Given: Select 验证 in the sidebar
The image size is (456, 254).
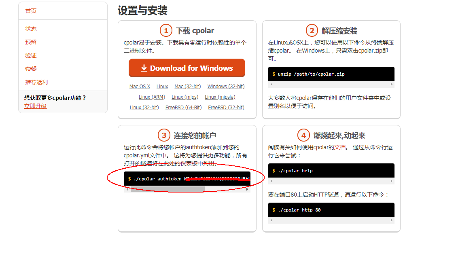Looking at the screenshot, I should click(x=31, y=55).
